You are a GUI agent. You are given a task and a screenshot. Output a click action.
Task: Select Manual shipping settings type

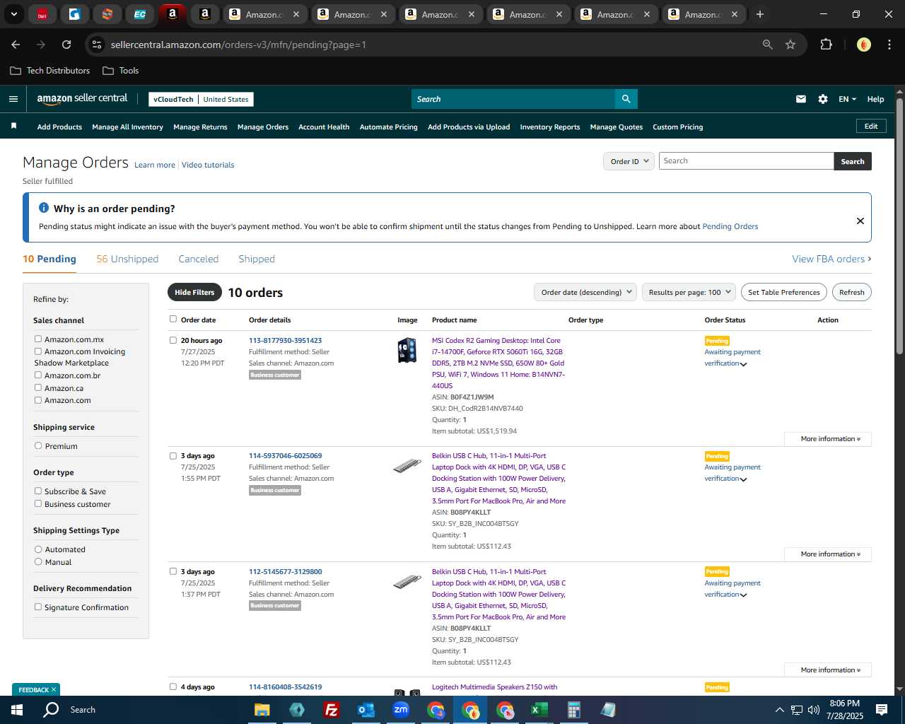tap(38, 562)
